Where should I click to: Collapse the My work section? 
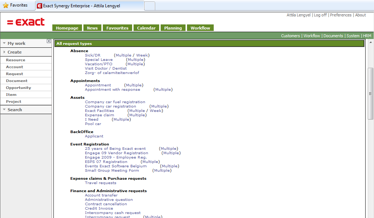click(4, 43)
